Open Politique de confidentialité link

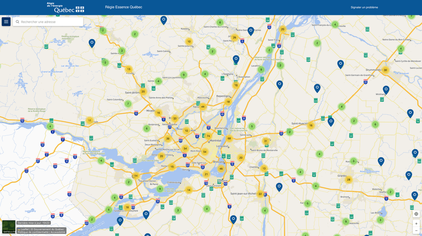pos(33,232)
